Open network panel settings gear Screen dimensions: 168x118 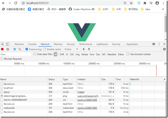pos(164,49)
